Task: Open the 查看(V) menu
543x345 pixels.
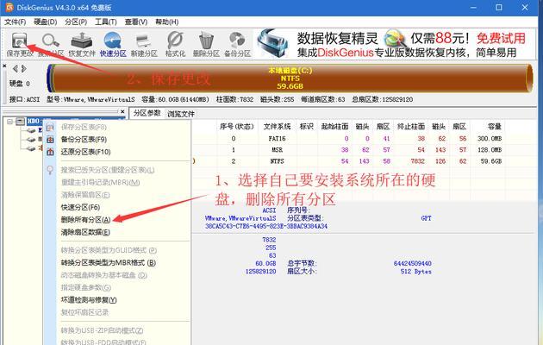Action: tap(136, 22)
